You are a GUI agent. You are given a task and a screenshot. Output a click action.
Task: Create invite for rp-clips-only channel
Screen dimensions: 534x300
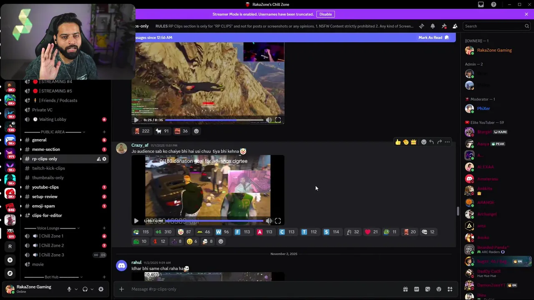[x=98, y=159]
